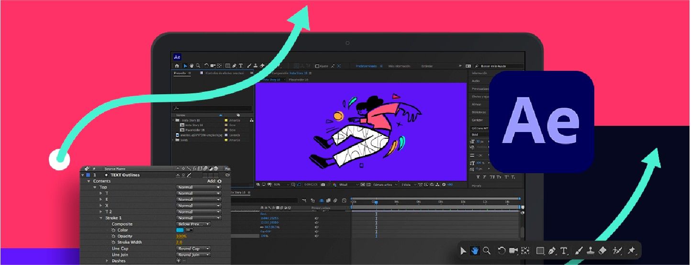Open the Alinear panel on the right
Viewport: 691px width, 265px height.
tap(478, 104)
